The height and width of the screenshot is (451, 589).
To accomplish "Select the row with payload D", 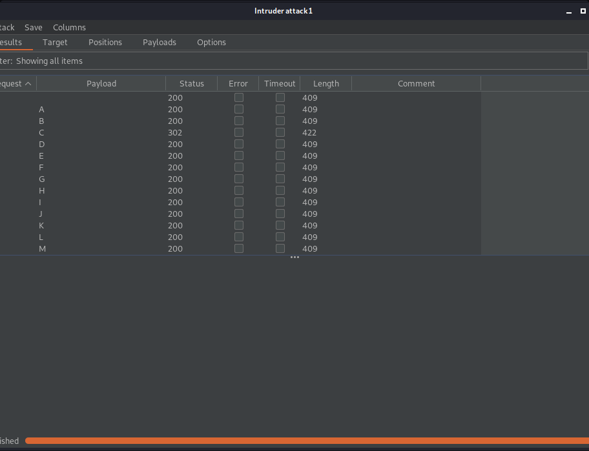I will click(x=240, y=144).
